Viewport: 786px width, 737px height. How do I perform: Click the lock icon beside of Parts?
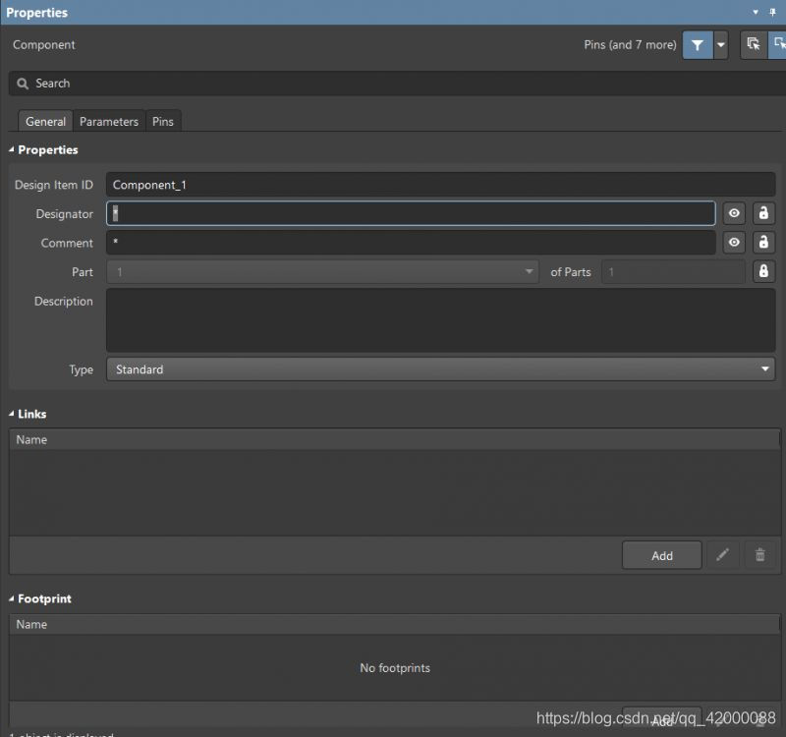click(763, 272)
